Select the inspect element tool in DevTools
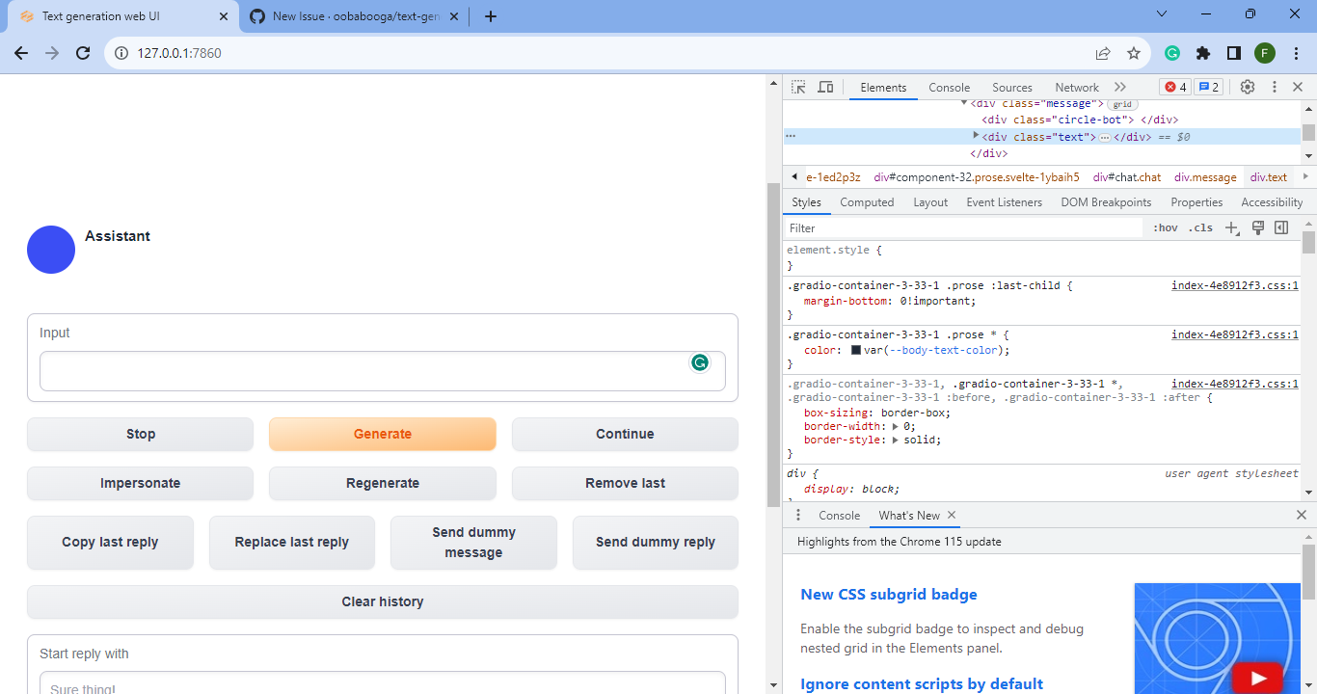Image resolution: width=1317 pixels, height=694 pixels. (797, 87)
